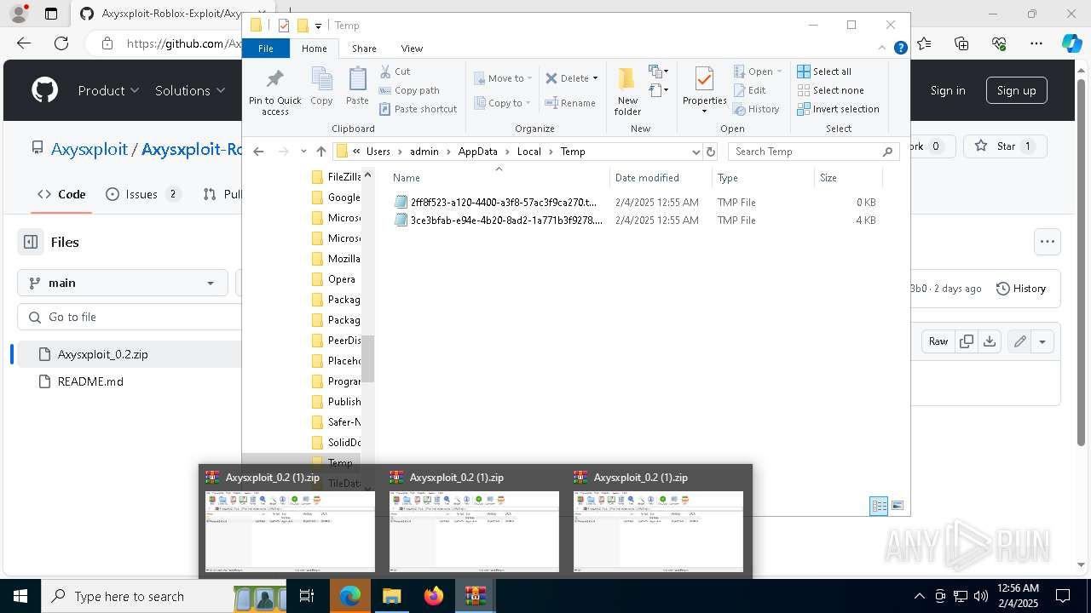Image resolution: width=1091 pixels, height=613 pixels.
Task: Select file 3ce3bfab-e94e-4b20 TMP
Action: (635, 221)
